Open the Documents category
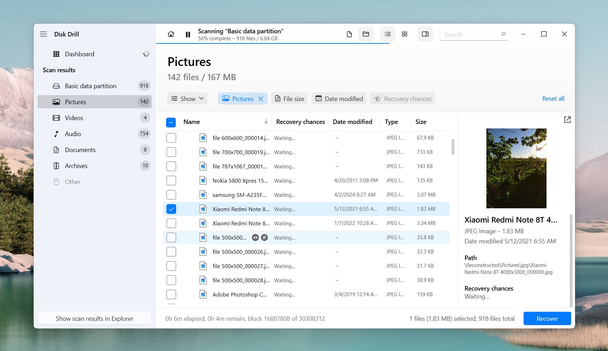This screenshot has height=351, width=608. 95,150
